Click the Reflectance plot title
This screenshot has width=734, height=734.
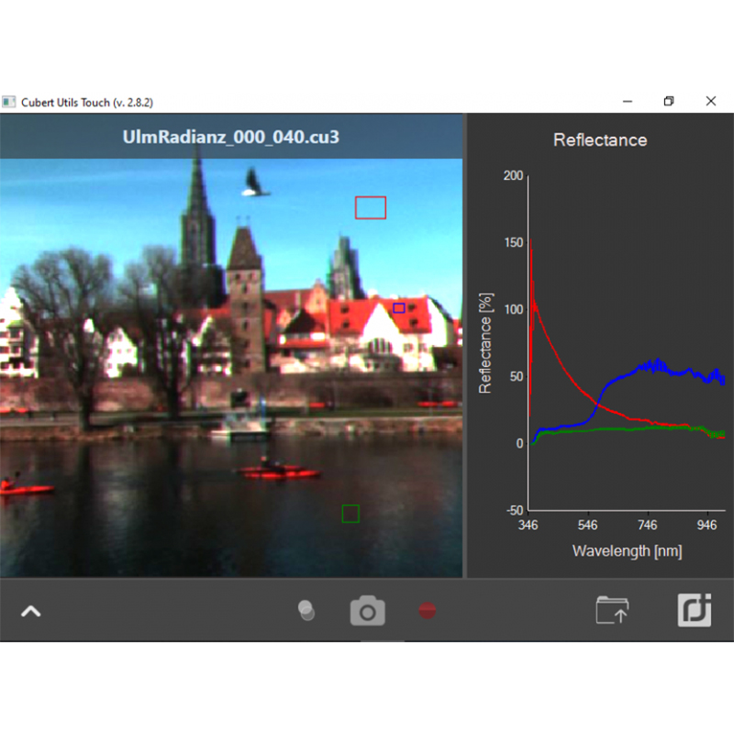pyautogui.click(x=600, y=140)
